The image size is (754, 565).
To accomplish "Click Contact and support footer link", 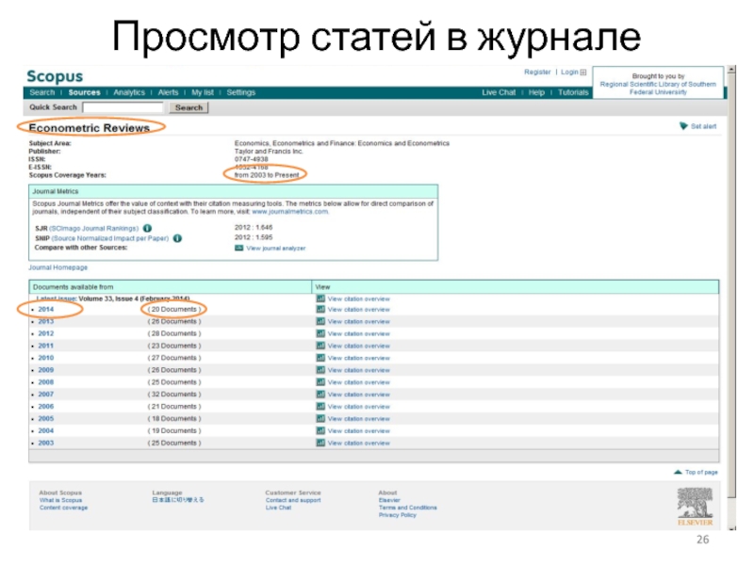I will tap(293, 500).
